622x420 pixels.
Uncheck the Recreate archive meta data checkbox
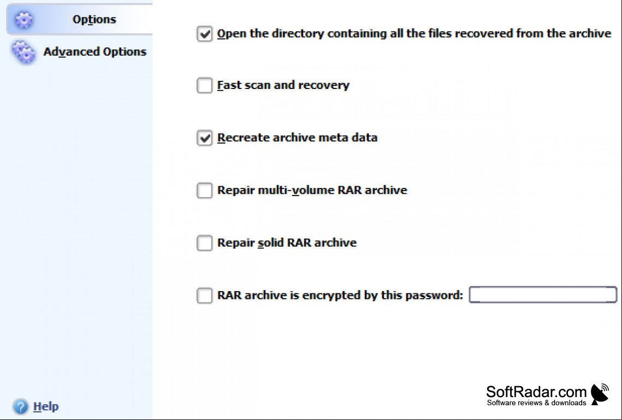[205, 138]
